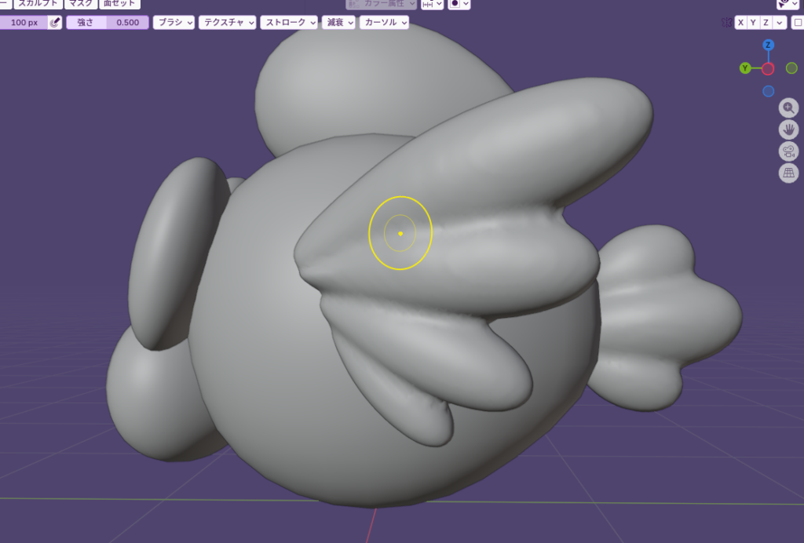The width and height of the screenshot is (804, 543).
Task: Toggle the pen pressure icon beside radius
Action: (55, 23)
